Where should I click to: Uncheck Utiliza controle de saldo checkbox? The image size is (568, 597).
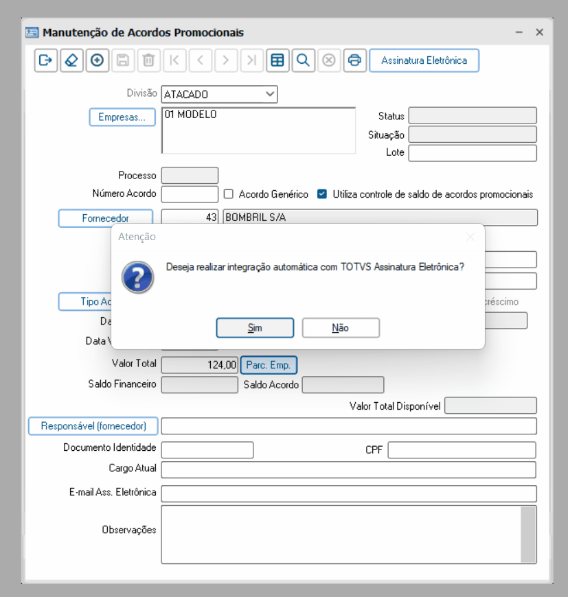tap(322, 194)
